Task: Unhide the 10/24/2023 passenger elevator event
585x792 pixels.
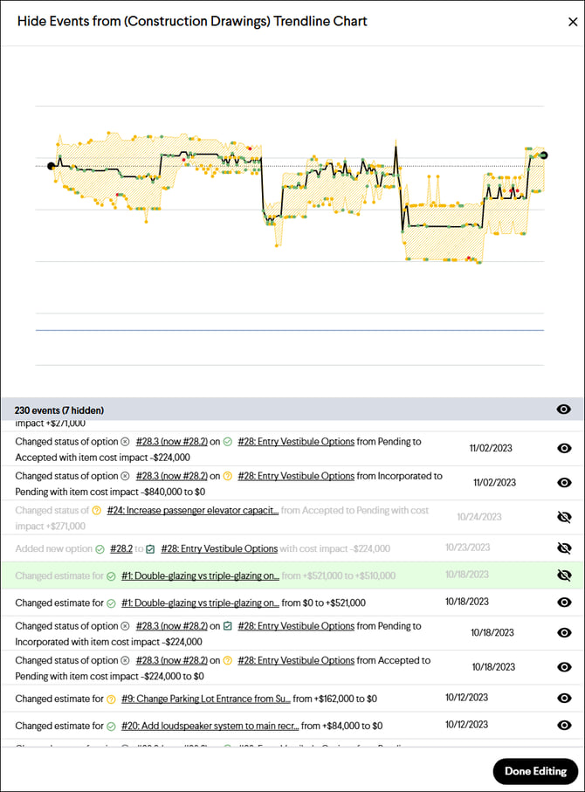Action: pyautogui.click(x=564, y=517)
